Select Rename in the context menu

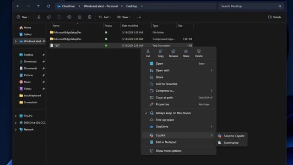click(174, 53)
